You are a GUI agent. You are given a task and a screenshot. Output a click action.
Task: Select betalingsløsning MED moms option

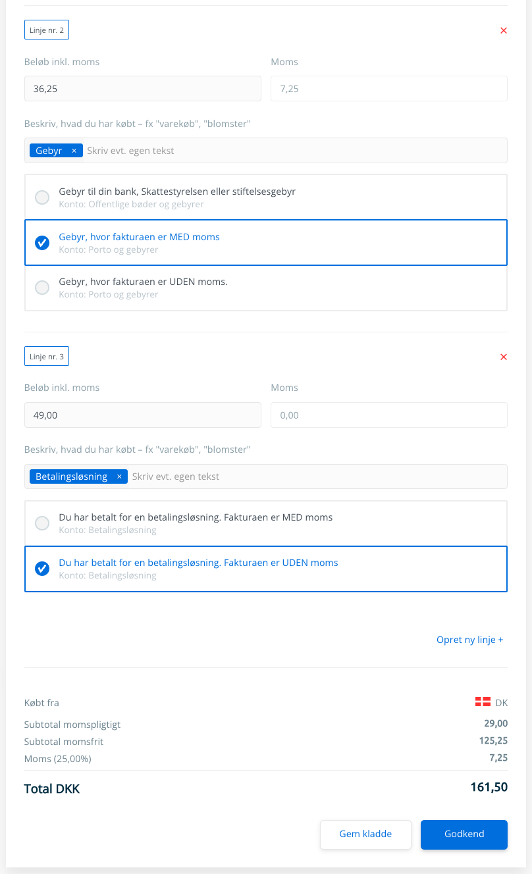[266, 523]
